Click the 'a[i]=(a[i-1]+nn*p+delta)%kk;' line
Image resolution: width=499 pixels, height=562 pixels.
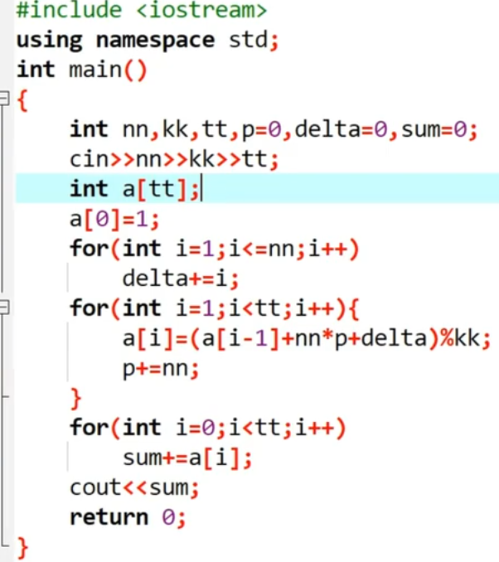pos(307,338)
